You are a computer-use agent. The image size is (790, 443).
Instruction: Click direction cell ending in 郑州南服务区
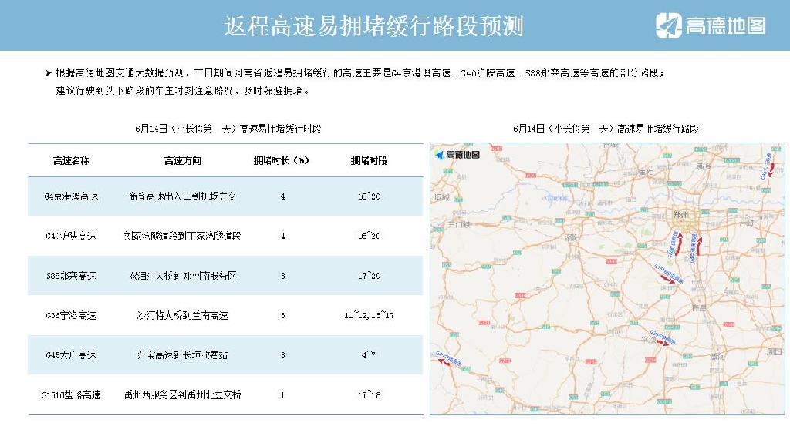coord(182,276)
